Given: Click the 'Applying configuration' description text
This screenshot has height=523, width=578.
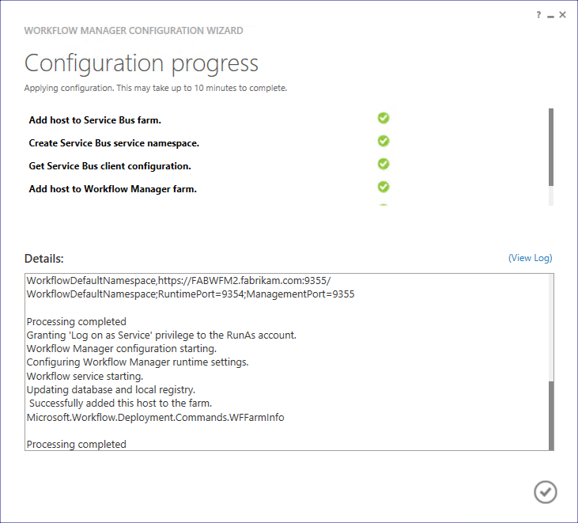Looking at the screenshot, I should point(156,88).
